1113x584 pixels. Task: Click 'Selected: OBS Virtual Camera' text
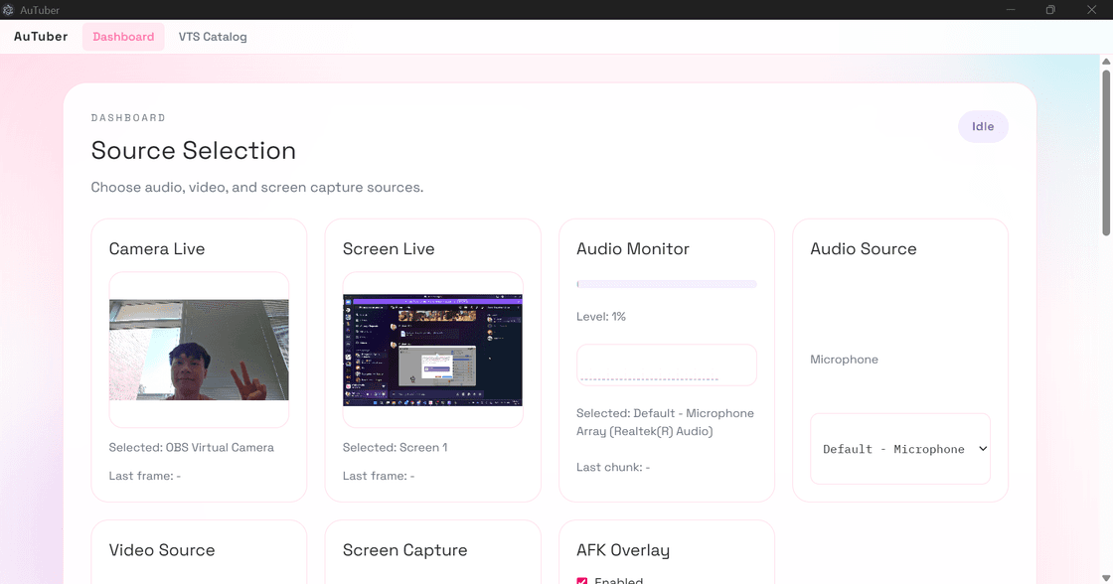coord(191,448)
